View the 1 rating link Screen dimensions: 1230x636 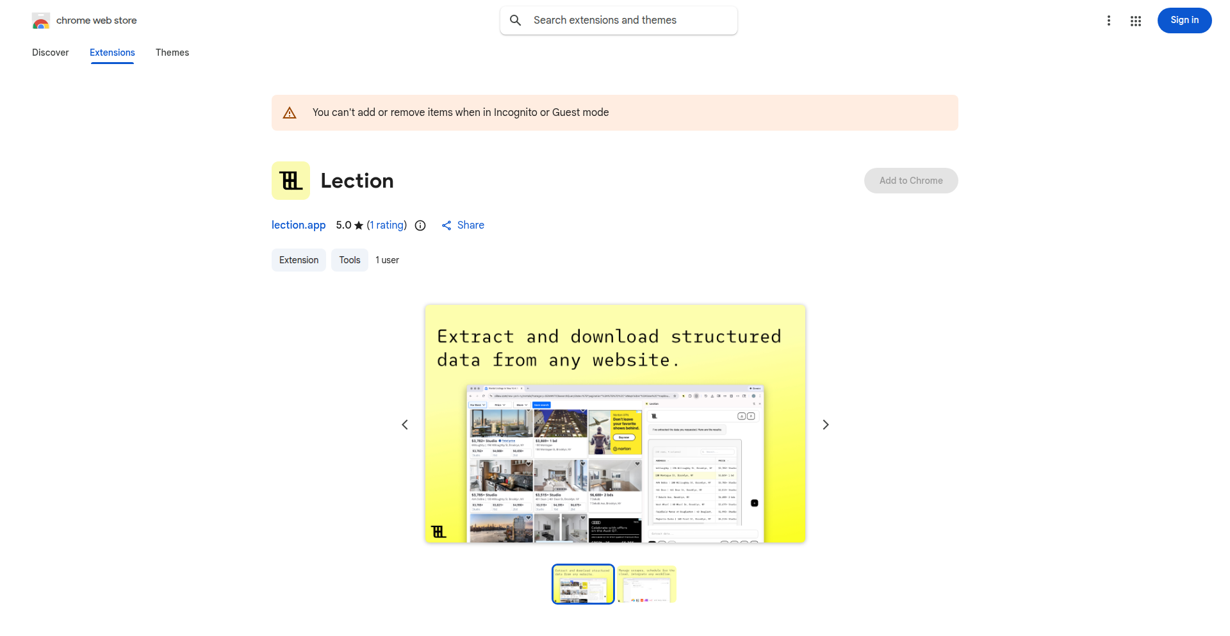pos(387,225)
